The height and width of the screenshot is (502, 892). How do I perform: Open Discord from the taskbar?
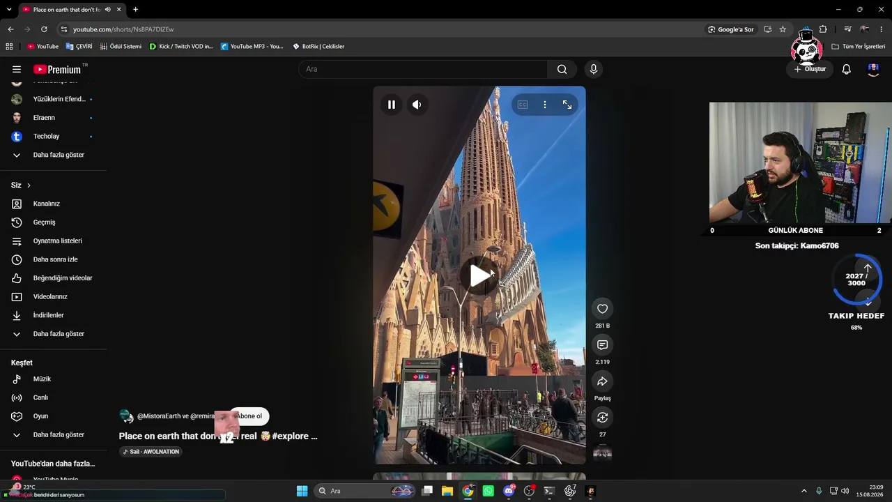point(509,491)
